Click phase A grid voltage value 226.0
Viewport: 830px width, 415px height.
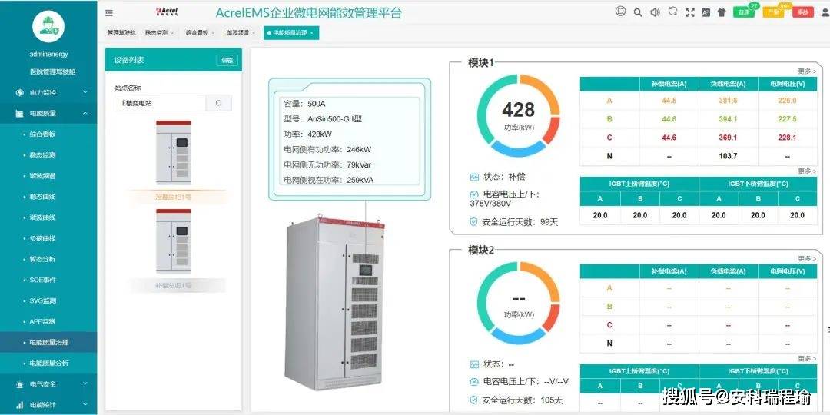click(x=788, y=101)
